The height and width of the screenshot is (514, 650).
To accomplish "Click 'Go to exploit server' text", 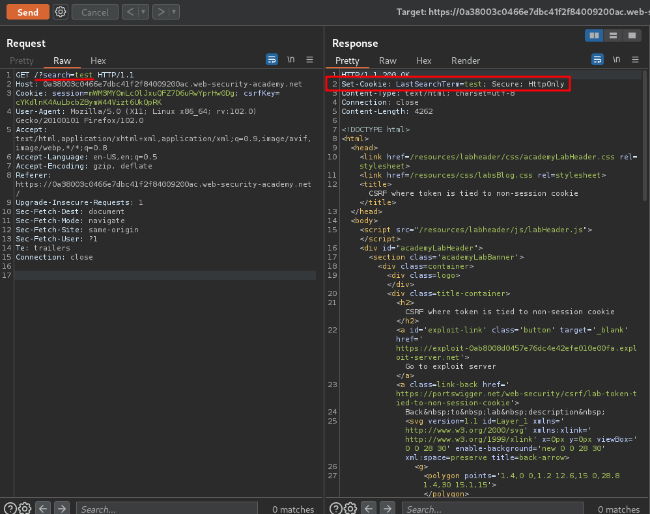I will [451, 366].
